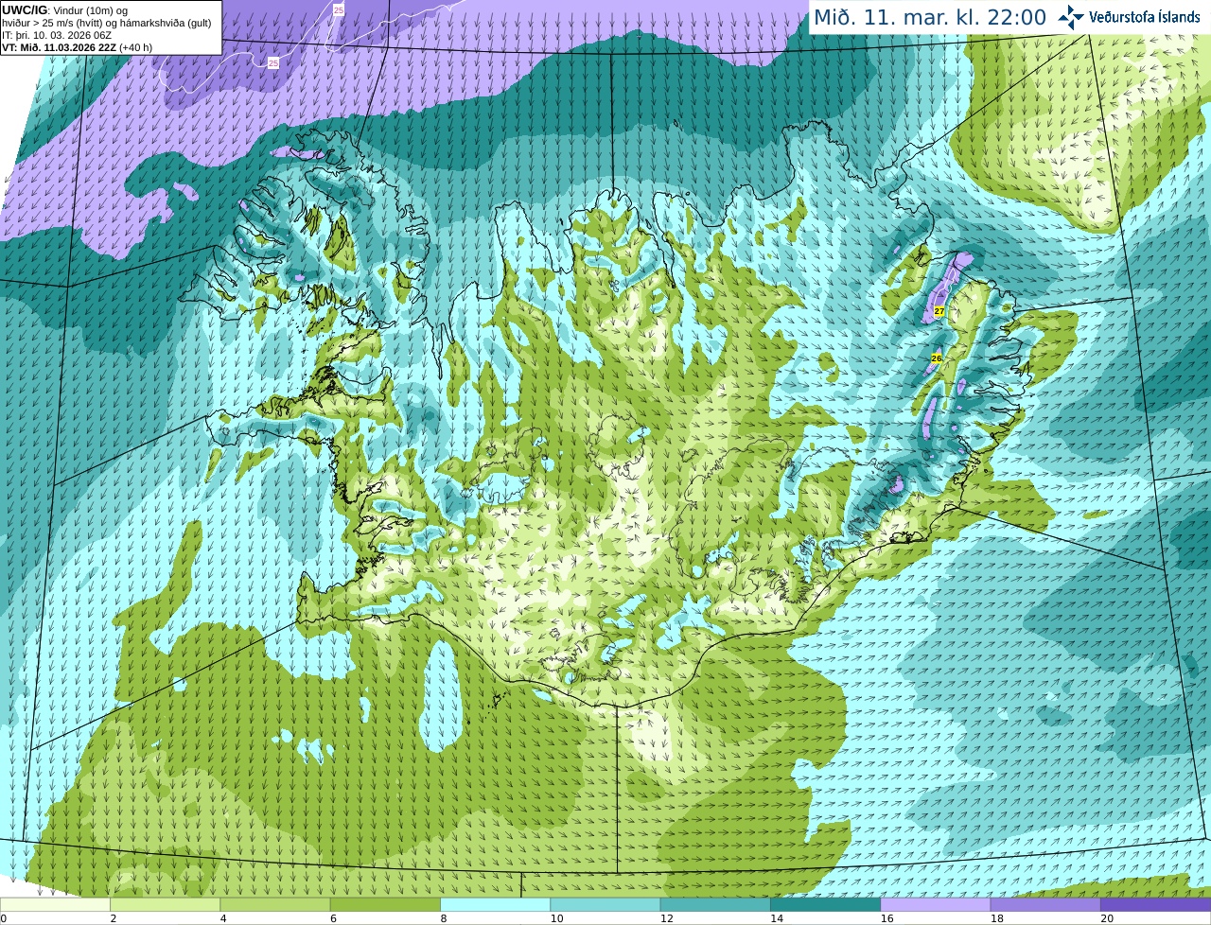Pick the palest cream 0–2 m/s legend swatch
Screen dimensions: 1211x925
pyautogui.click(x=55, y=905)
